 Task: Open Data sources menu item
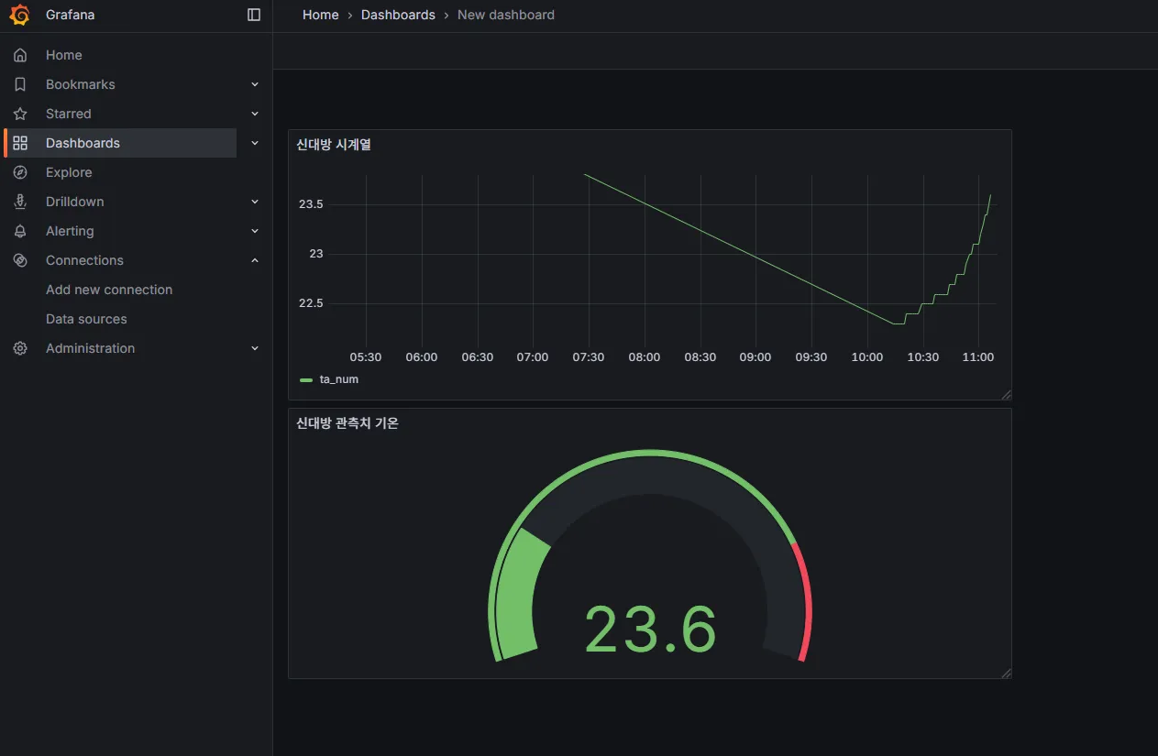coord(86,319)
